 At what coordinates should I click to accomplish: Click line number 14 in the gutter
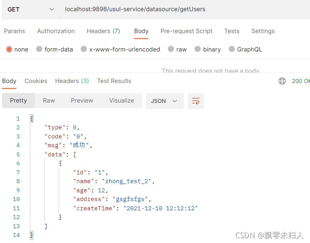click(x=16, y=235)
